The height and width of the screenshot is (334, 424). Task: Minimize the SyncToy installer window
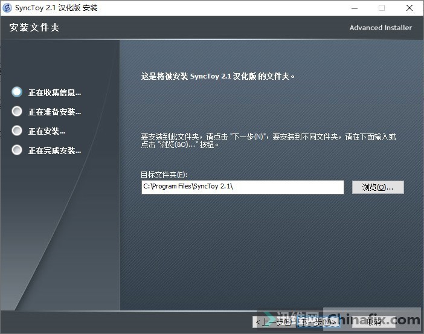pyautogui.click(x=355, y=8)
